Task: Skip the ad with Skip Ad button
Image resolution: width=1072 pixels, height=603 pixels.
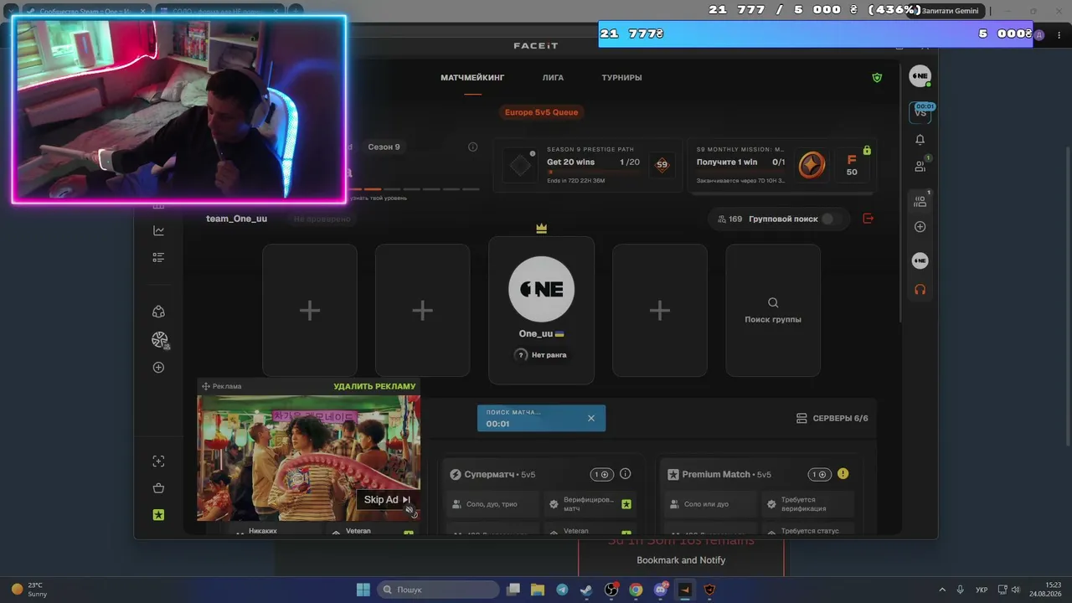Action: pos(386,500)
